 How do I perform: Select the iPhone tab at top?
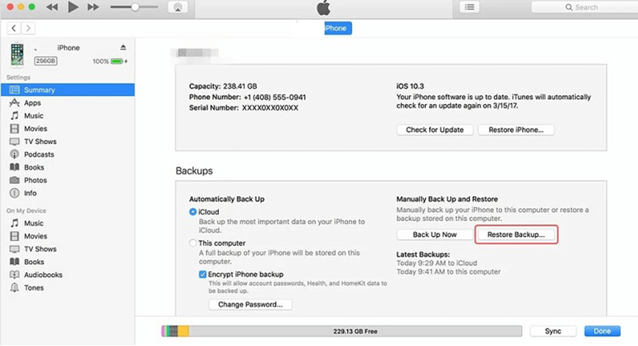[338, 28]
